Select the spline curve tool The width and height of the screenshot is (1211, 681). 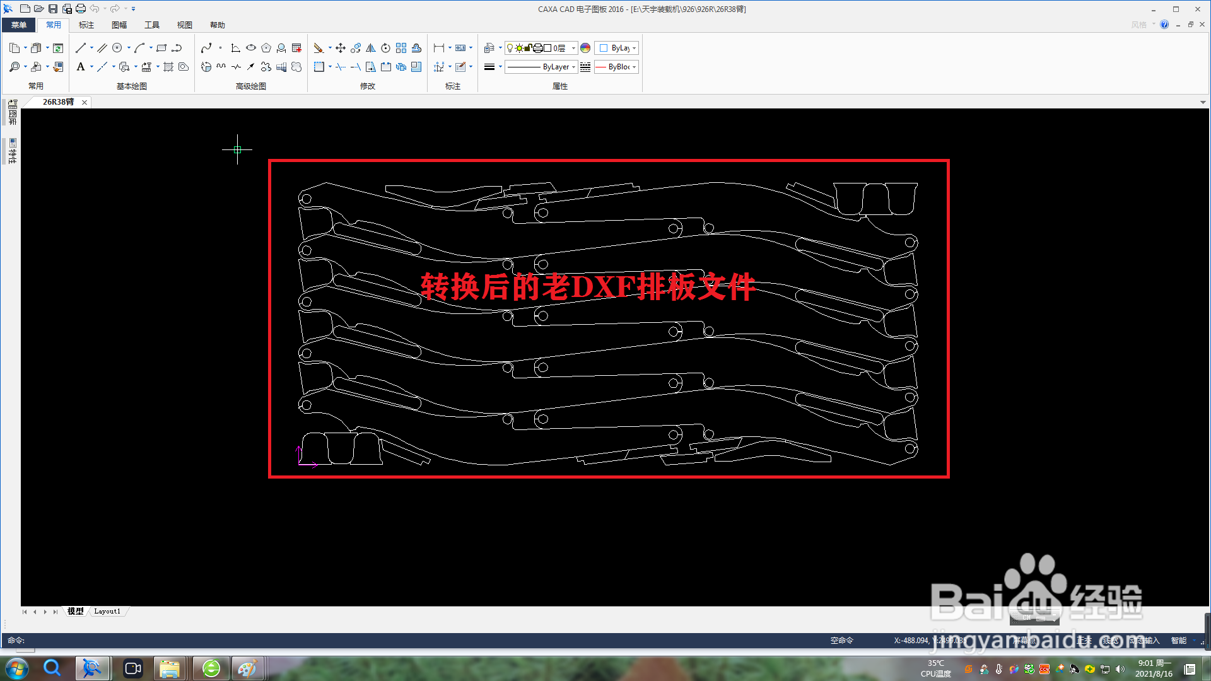(206, 48)
